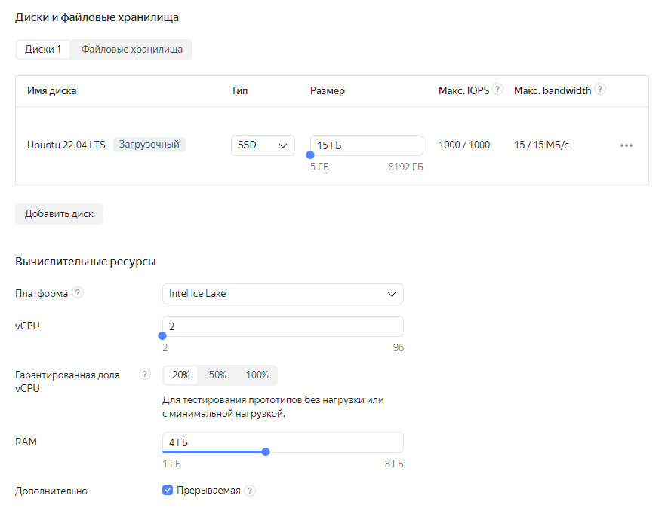
Task: Select 100% guaranteed vCPU share
Action: tap(257, 375)
